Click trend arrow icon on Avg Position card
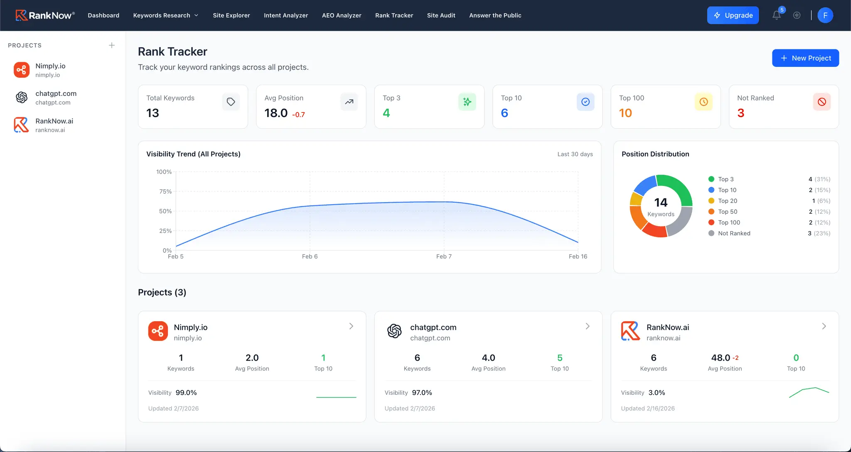The image size is (851, 452). (349, 102)
